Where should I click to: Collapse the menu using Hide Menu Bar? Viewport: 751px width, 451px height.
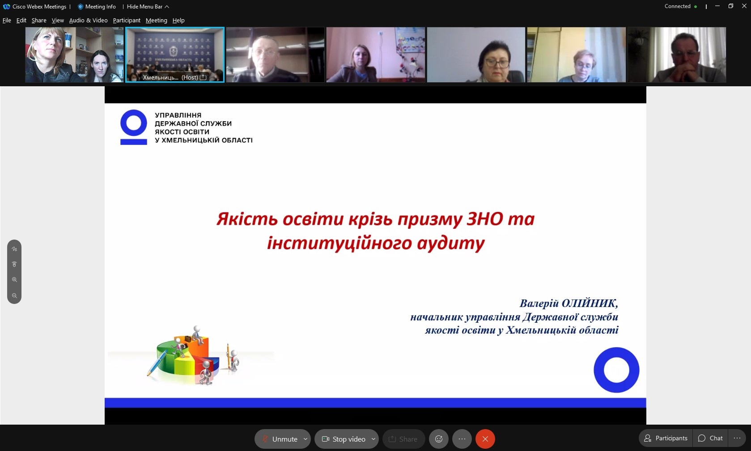pos(148,7)
